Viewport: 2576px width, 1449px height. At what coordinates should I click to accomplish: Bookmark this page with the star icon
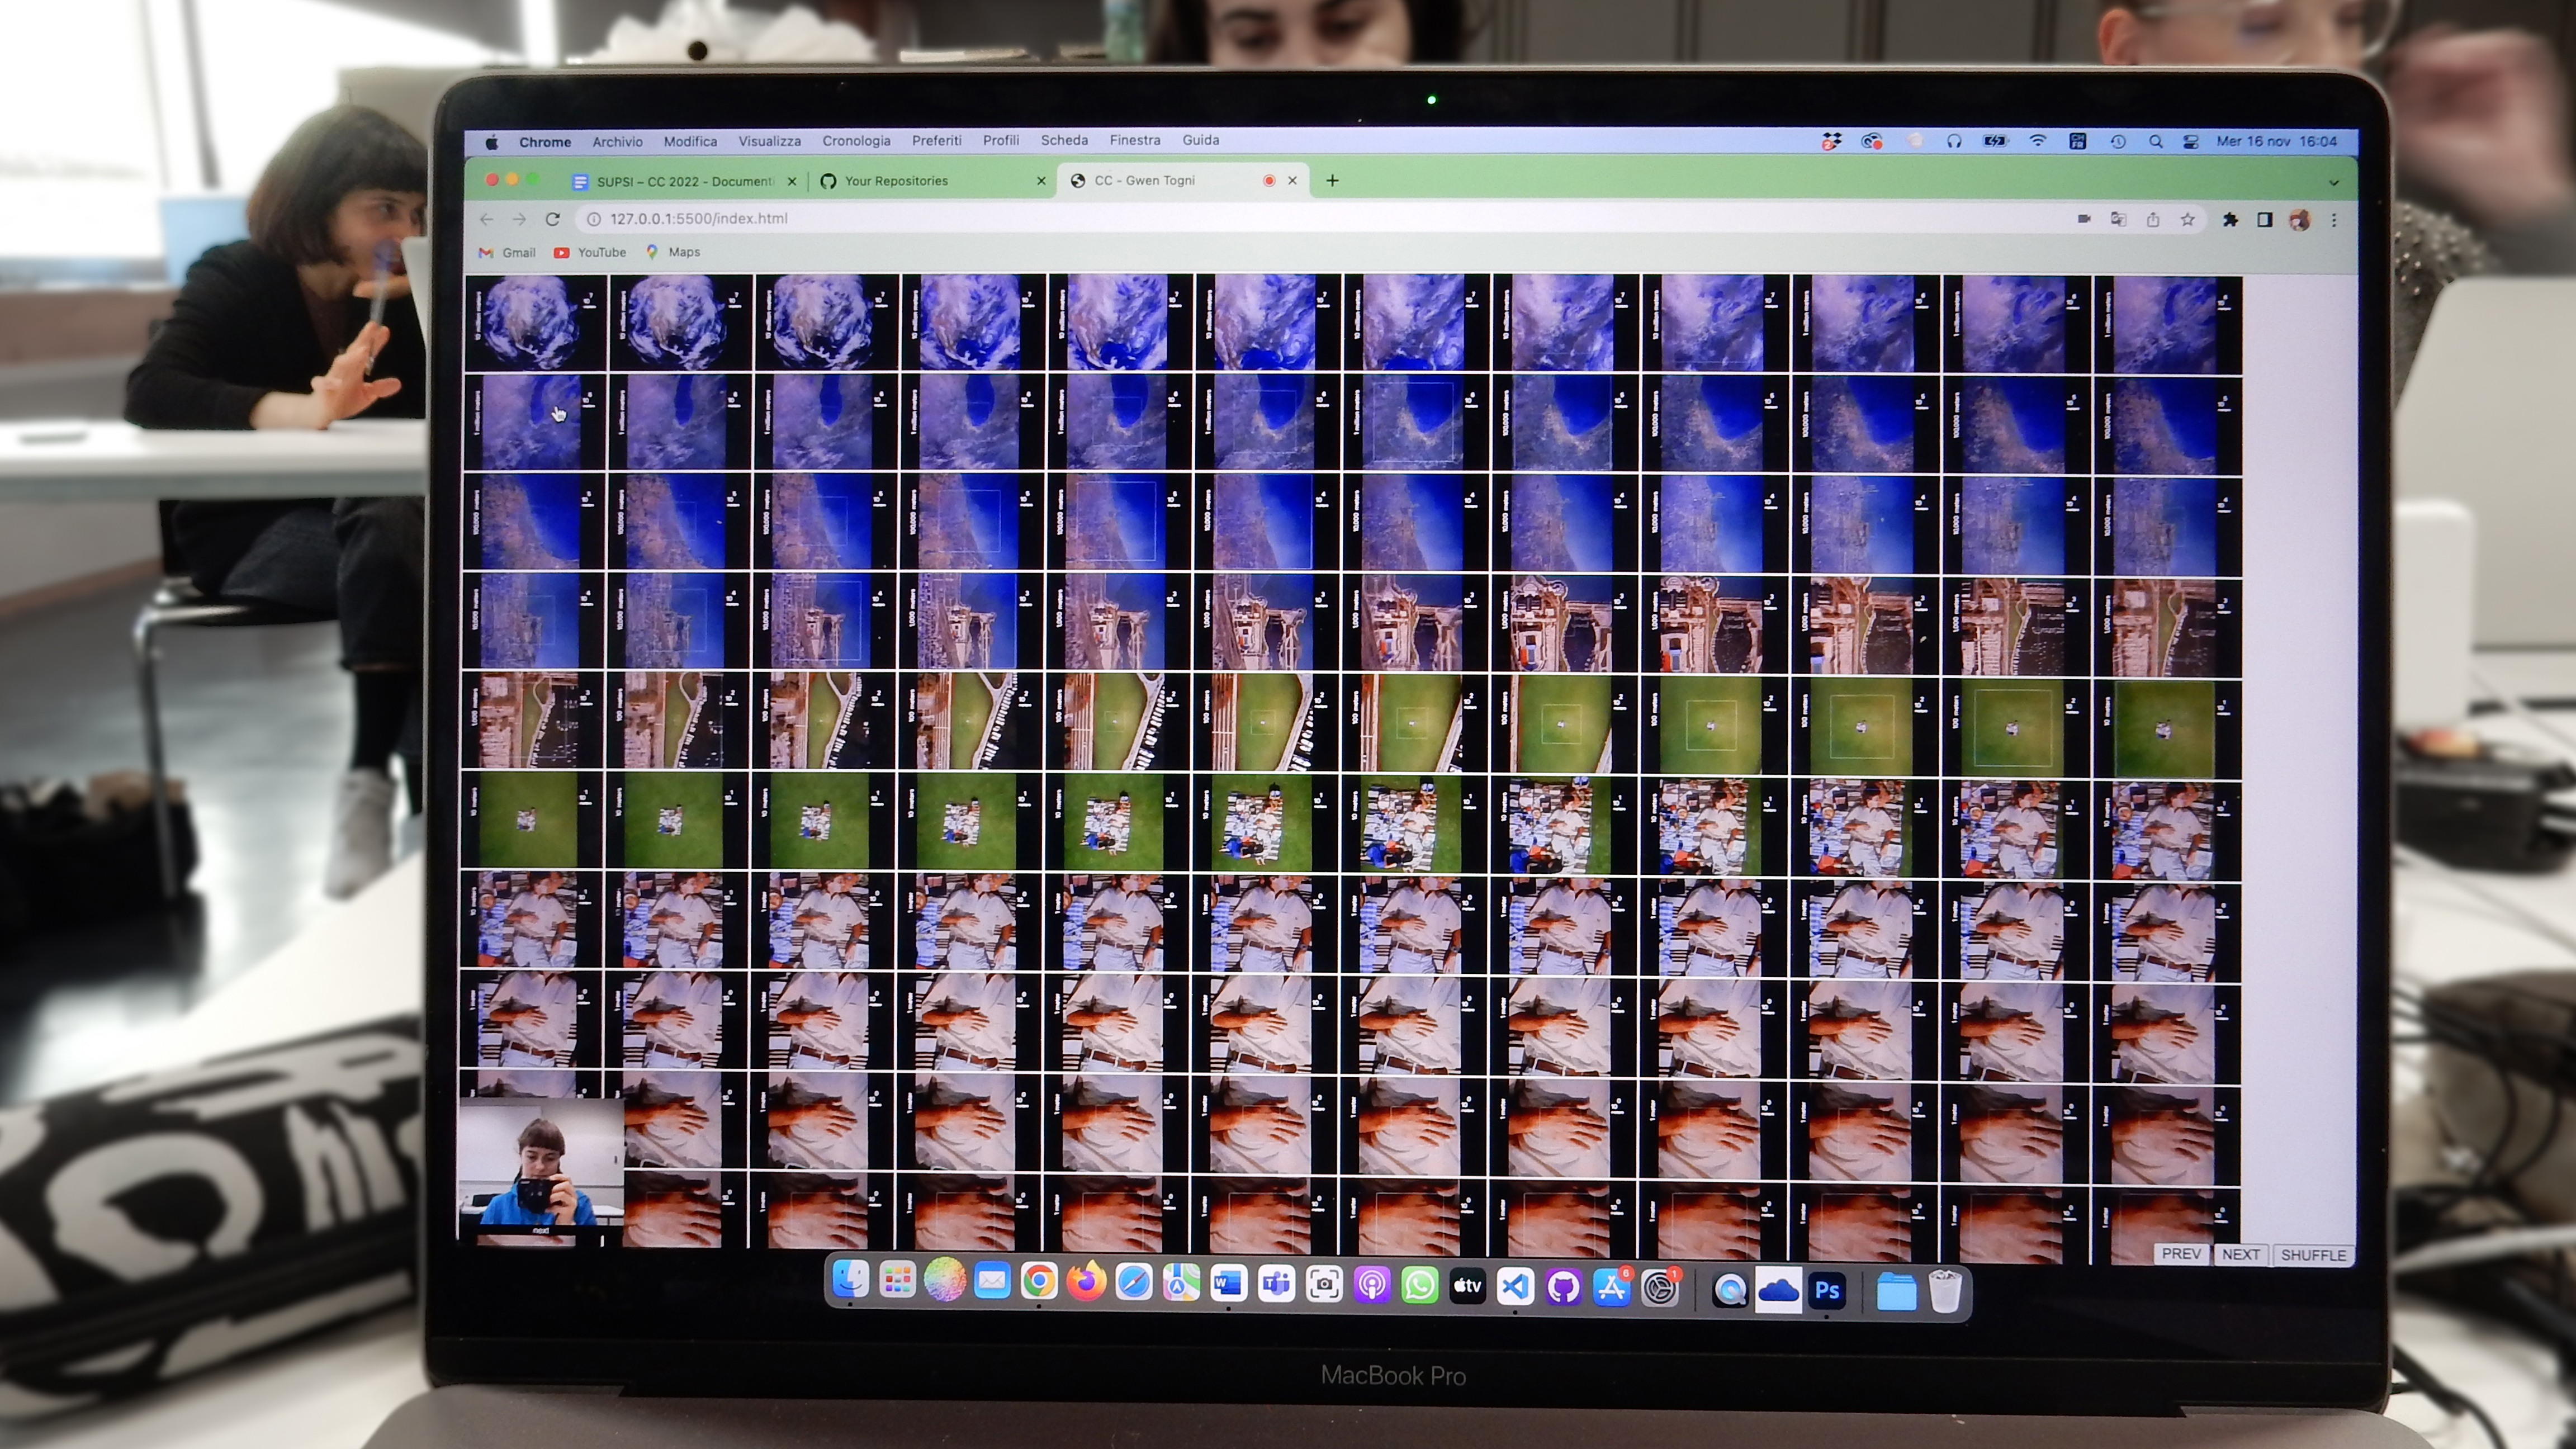[x=2187, y=220]
